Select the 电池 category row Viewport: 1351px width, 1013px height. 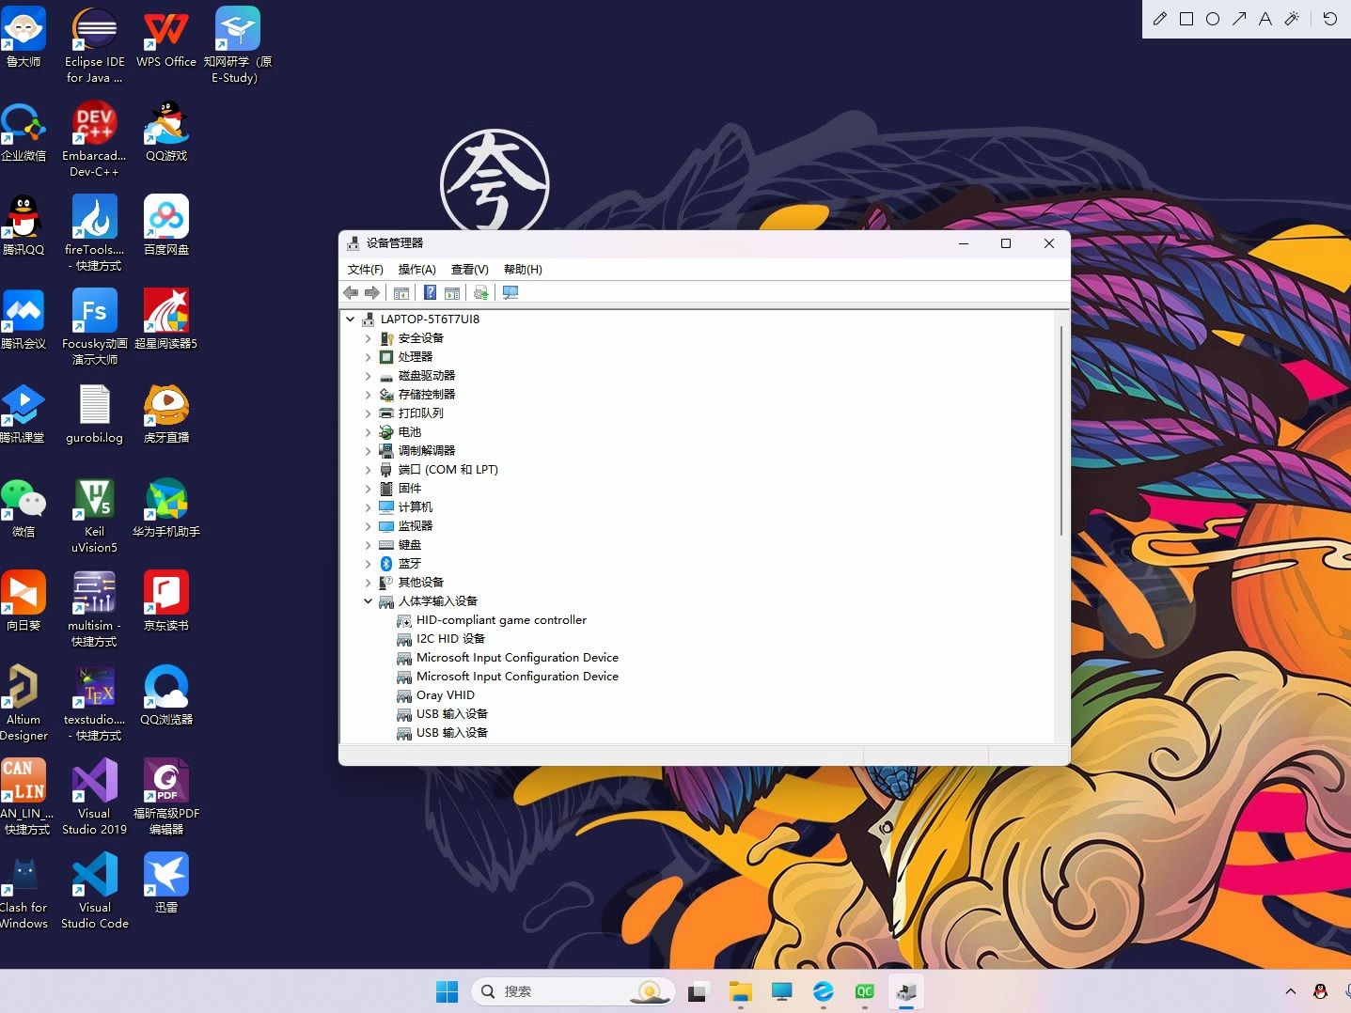pos(409,432)
